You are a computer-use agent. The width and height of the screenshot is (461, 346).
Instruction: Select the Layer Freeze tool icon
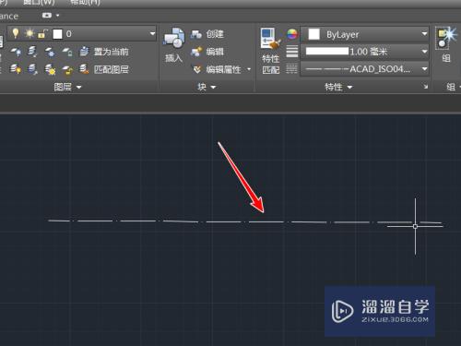[x=50, y=52]
